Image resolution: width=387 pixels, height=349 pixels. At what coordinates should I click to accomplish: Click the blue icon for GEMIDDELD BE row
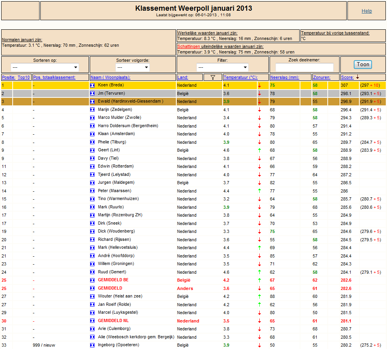93,280
